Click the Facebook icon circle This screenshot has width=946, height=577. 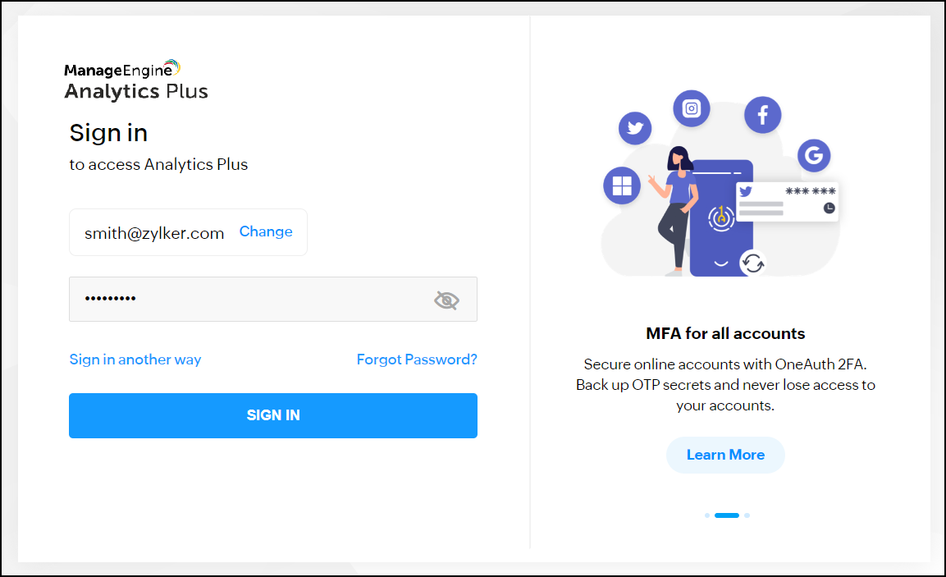pyautogui.click(x=762, y=114)
